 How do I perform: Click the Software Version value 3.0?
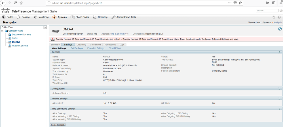pos(105,93)
